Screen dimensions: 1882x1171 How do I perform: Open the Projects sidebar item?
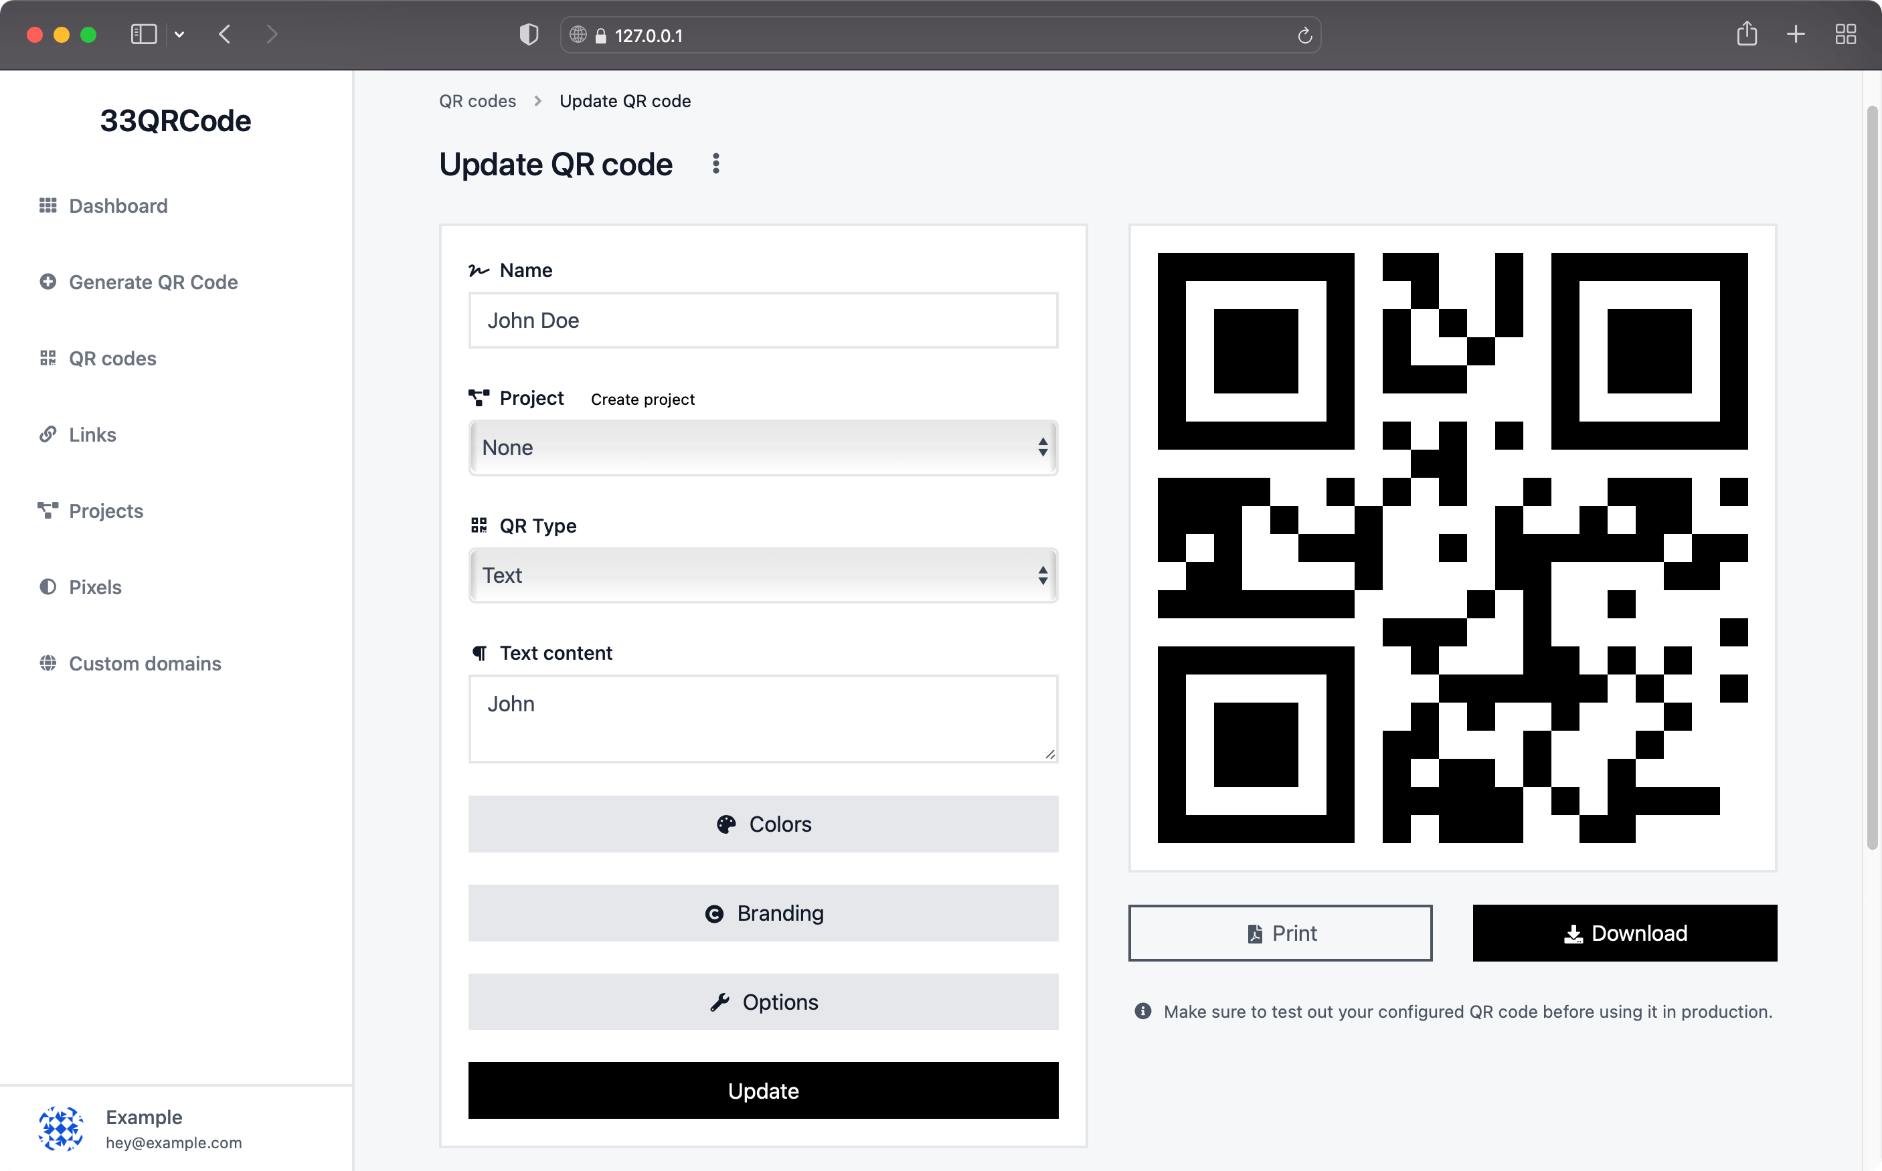pos(106,511)
